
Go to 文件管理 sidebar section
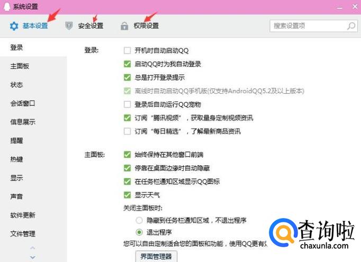23,233
